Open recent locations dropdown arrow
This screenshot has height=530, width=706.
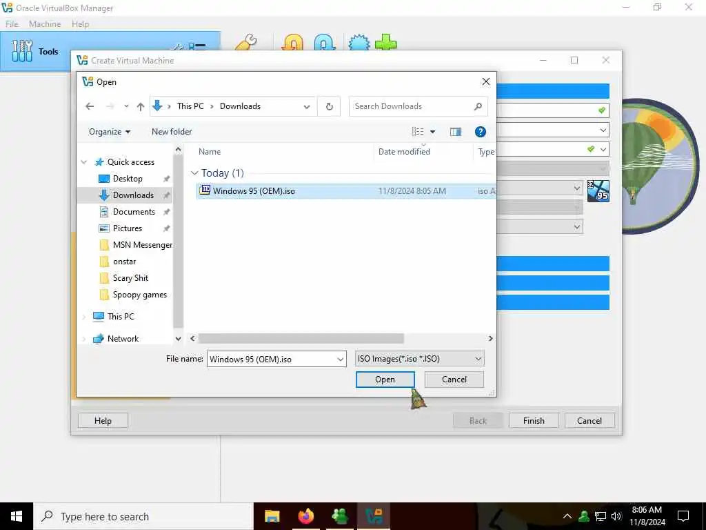point(127,106)
